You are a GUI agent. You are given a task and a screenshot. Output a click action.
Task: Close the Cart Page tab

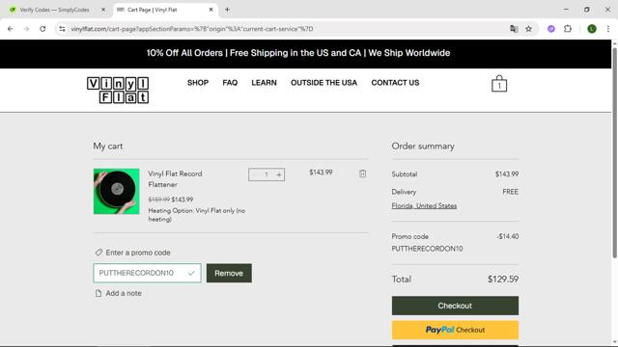pos(211,10)
